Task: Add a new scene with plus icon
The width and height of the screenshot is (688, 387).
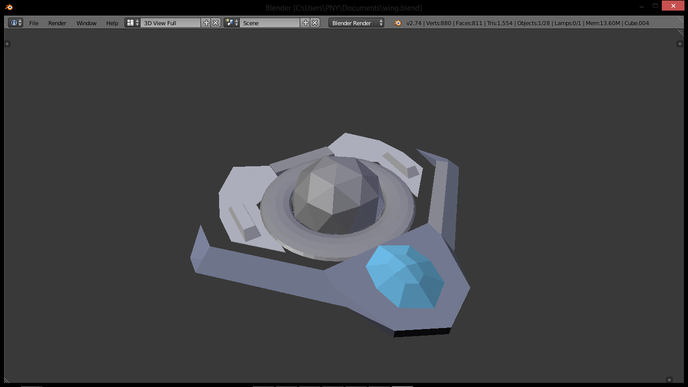Action: click(x=305, y=23)
